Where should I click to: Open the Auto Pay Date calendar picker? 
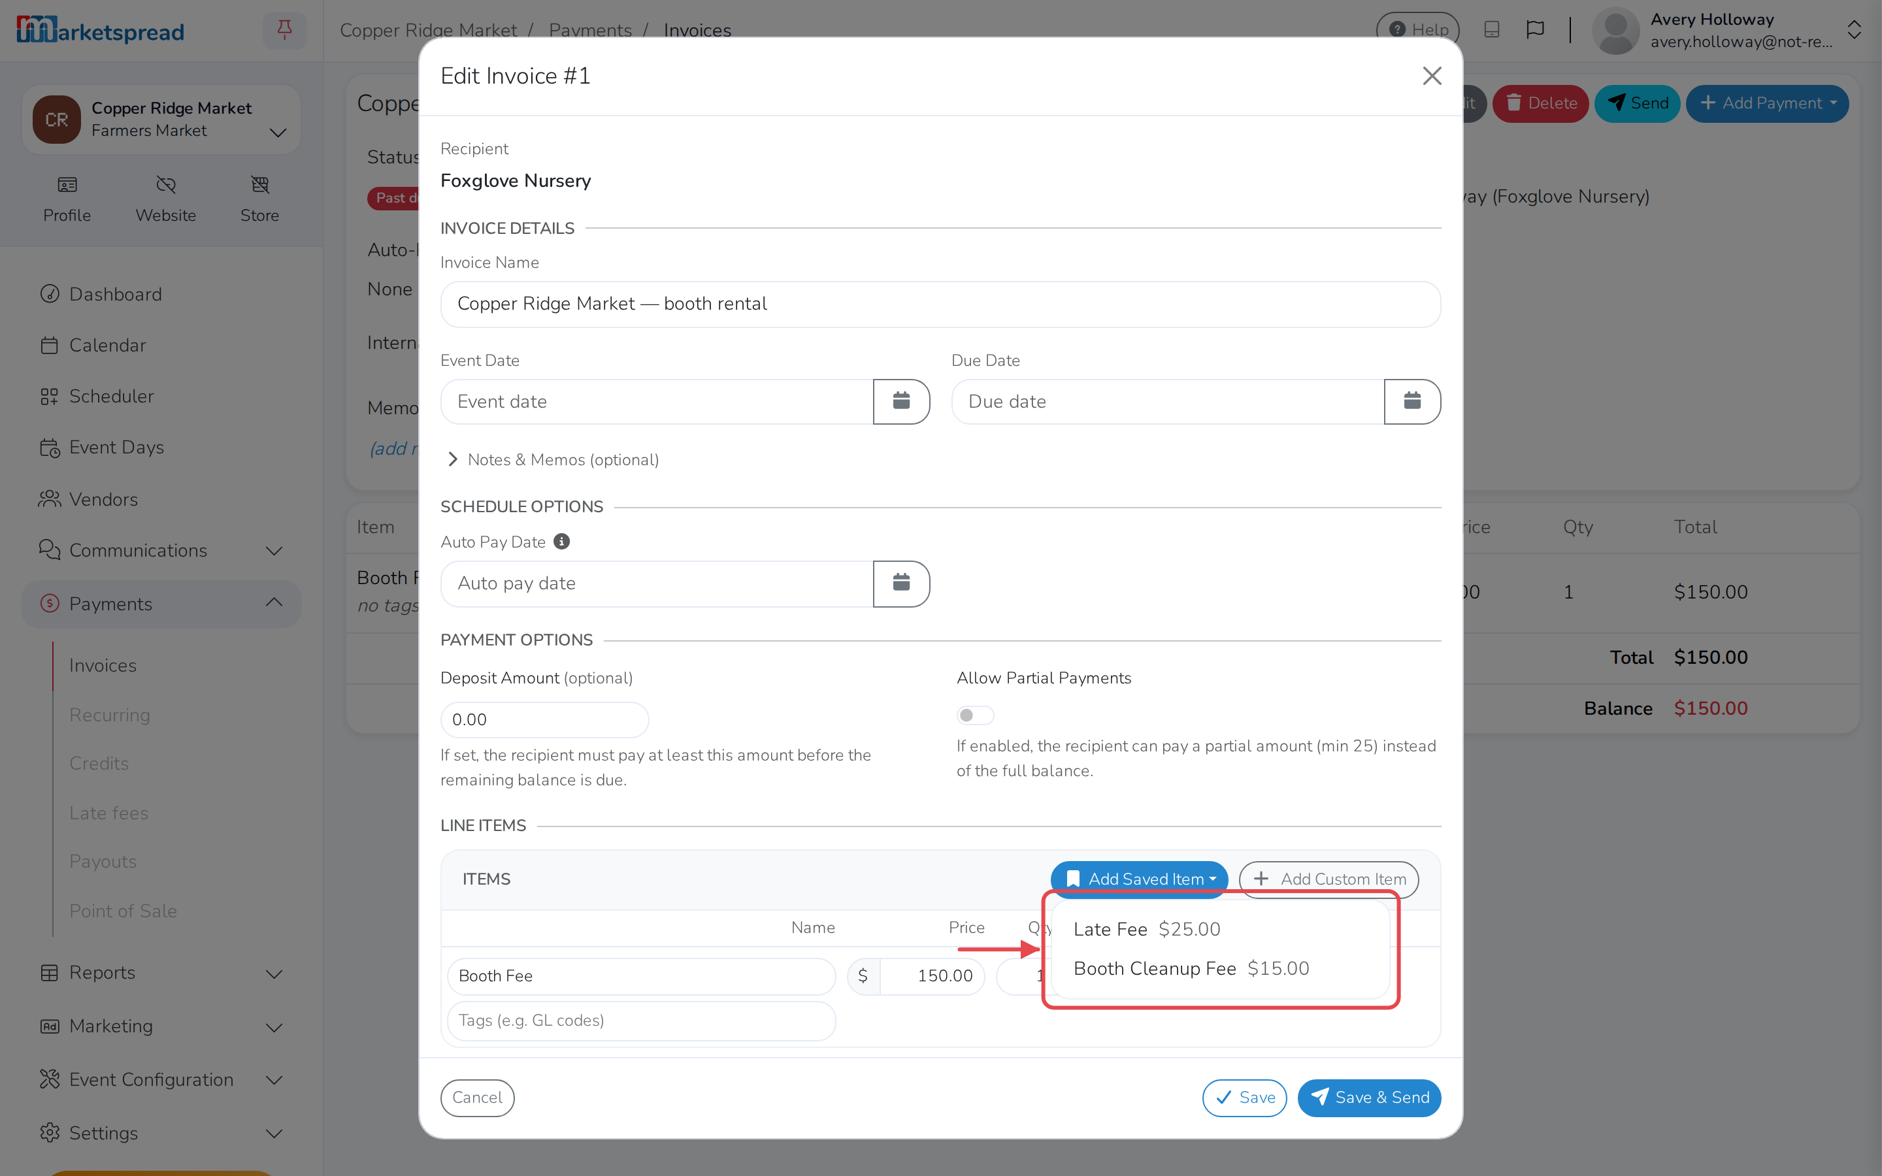[x=901, y=583]
